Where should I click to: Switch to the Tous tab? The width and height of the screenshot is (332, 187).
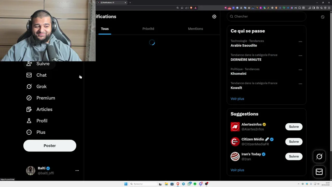coord(105,29)
